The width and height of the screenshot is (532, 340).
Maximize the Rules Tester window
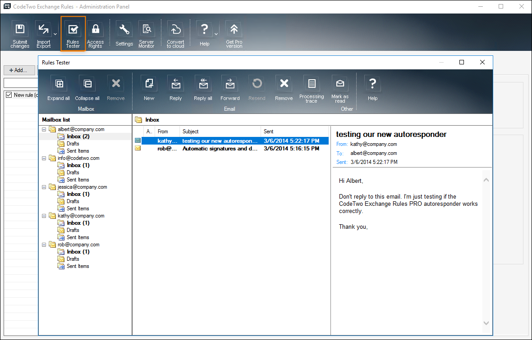pyautogui.click(x=461, y=62)
